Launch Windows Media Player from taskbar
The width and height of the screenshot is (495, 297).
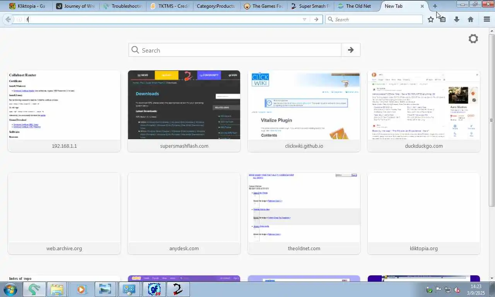[81, 289]
